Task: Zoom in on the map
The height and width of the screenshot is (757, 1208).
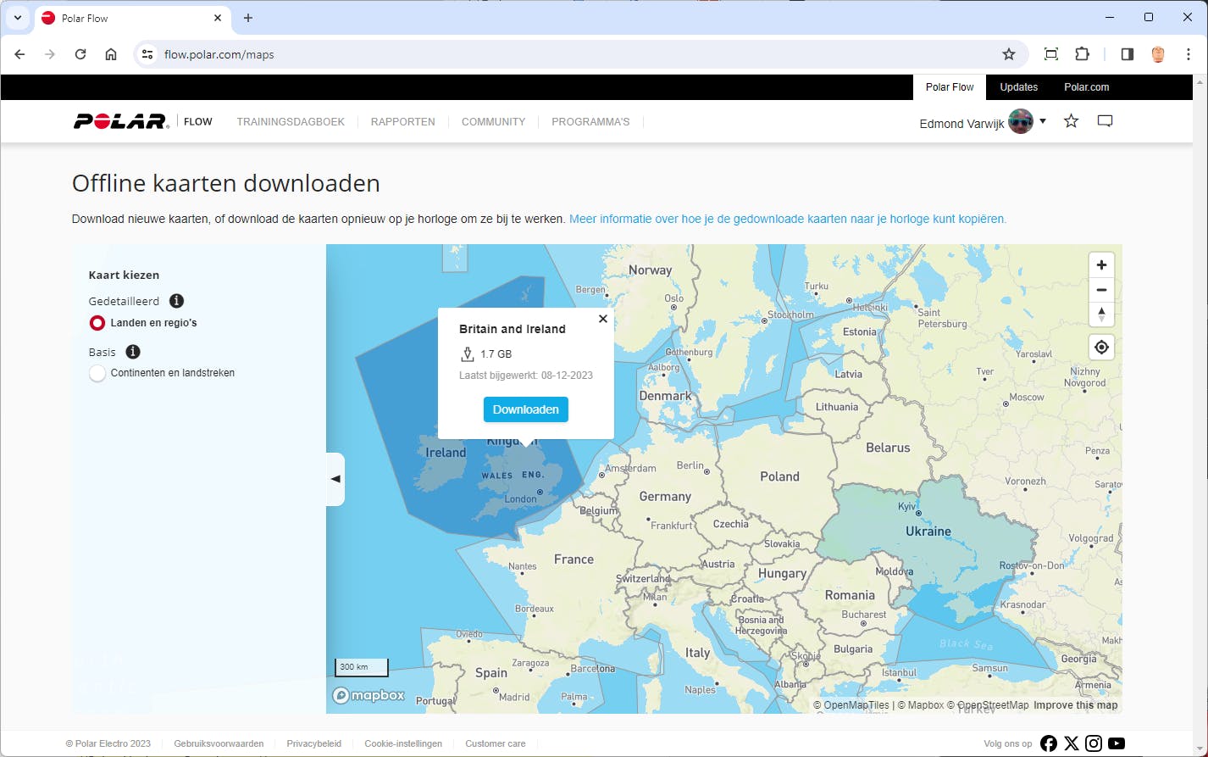Action: point(1101,265)
